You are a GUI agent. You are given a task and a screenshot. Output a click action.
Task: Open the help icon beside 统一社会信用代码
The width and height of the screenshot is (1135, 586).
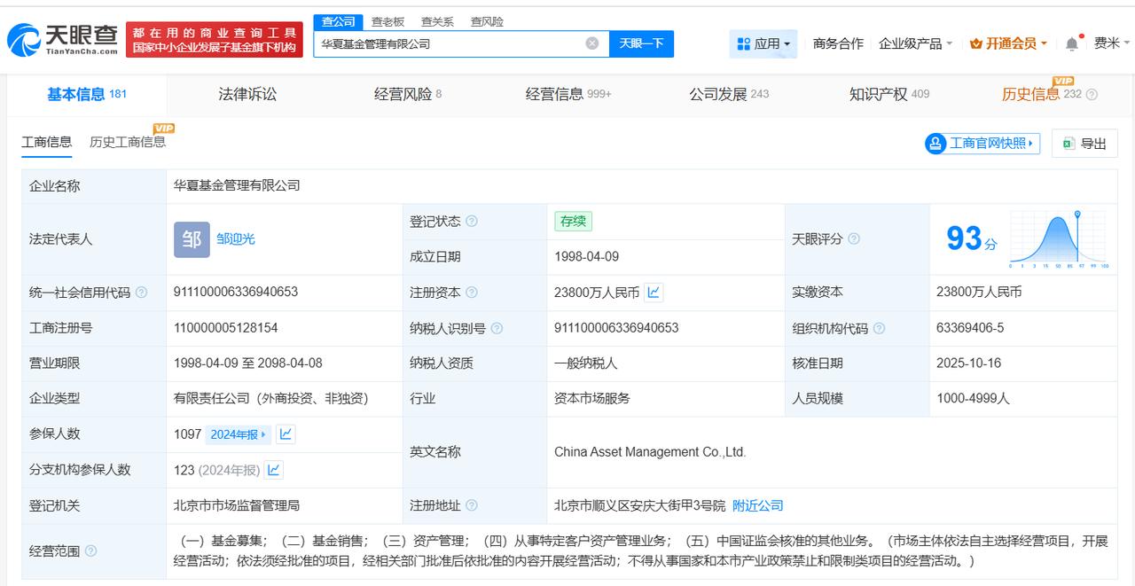(142, 292)
